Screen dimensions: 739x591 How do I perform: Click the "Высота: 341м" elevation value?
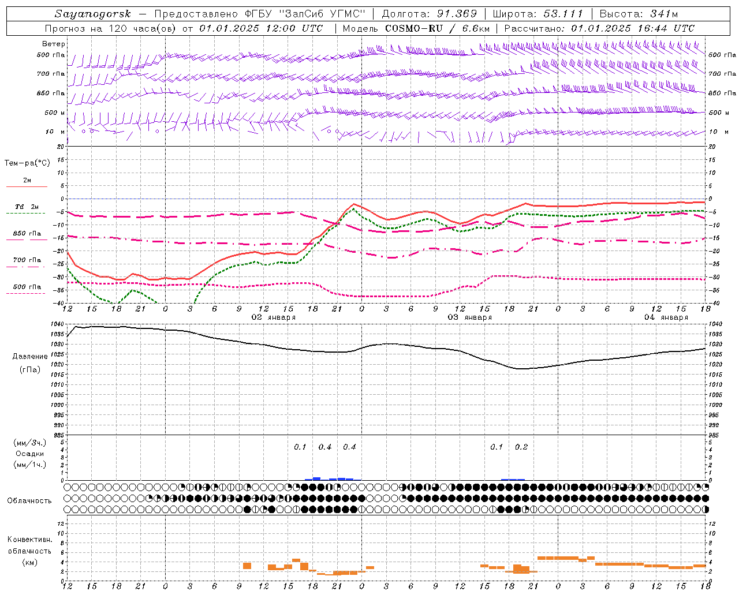pos(639,14)
